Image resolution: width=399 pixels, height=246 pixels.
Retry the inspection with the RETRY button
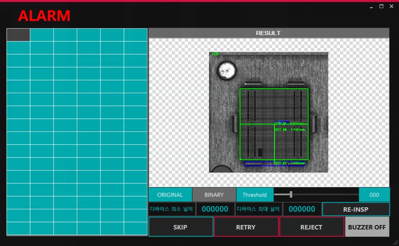(246, 227)
